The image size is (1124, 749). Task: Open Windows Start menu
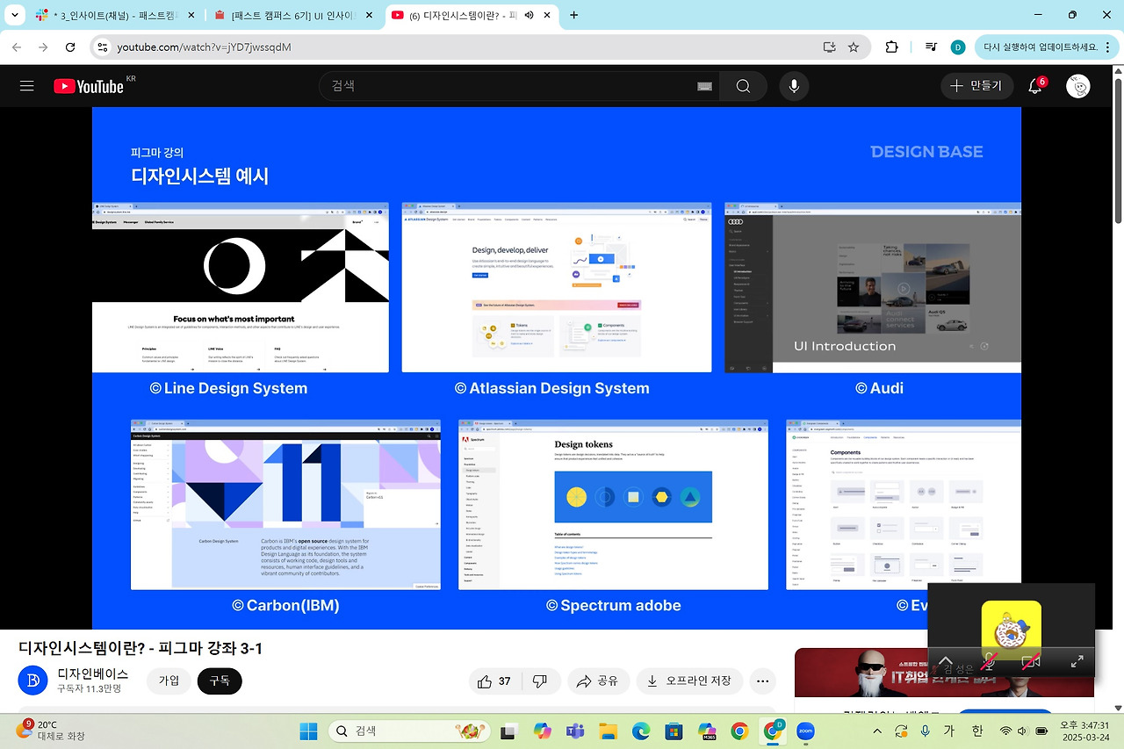point(308,731)
